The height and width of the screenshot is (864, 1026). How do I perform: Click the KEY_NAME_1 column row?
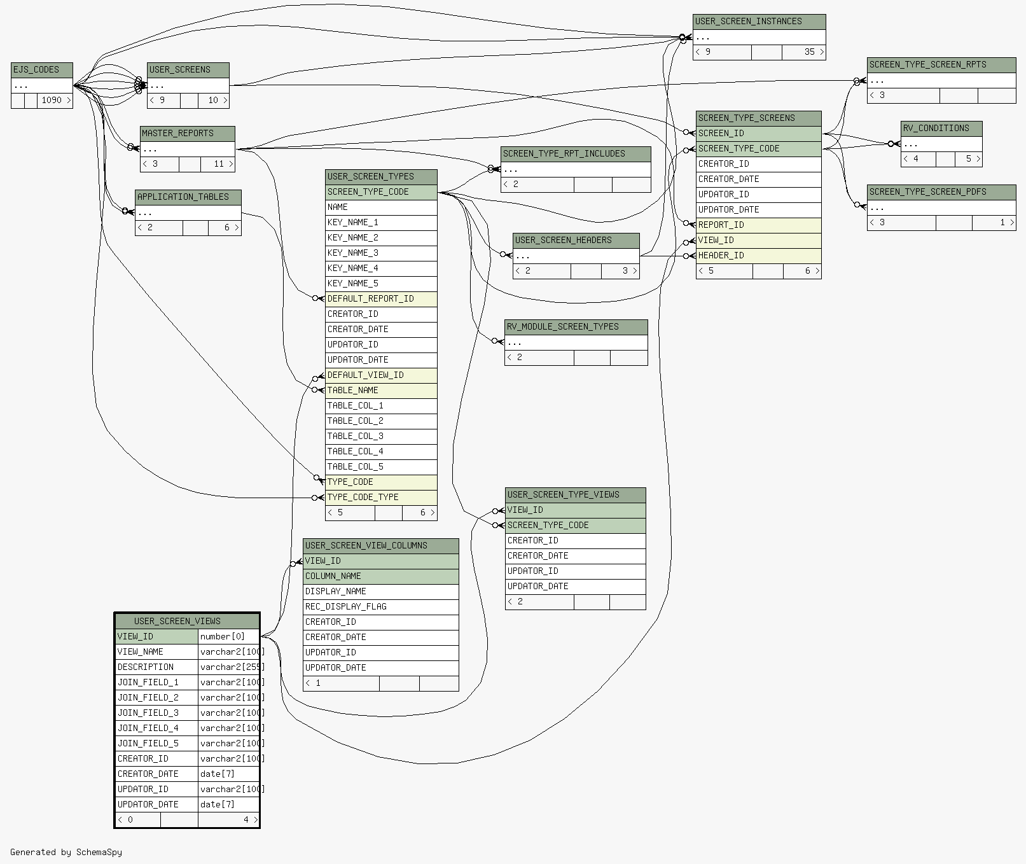pyautogui.click(x=381, y=223)
